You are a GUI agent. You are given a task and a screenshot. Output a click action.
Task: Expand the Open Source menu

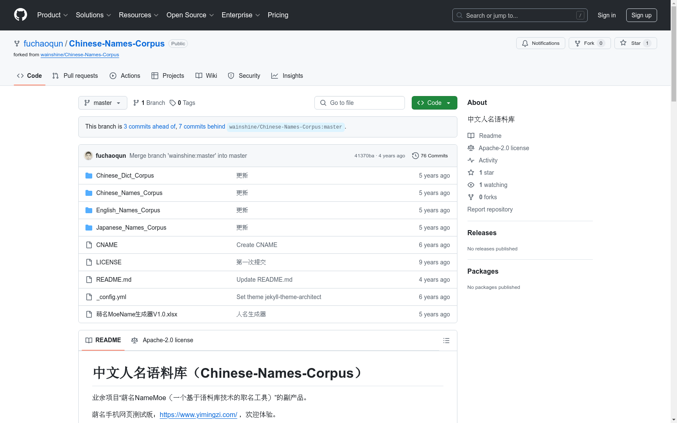(190, 15)
